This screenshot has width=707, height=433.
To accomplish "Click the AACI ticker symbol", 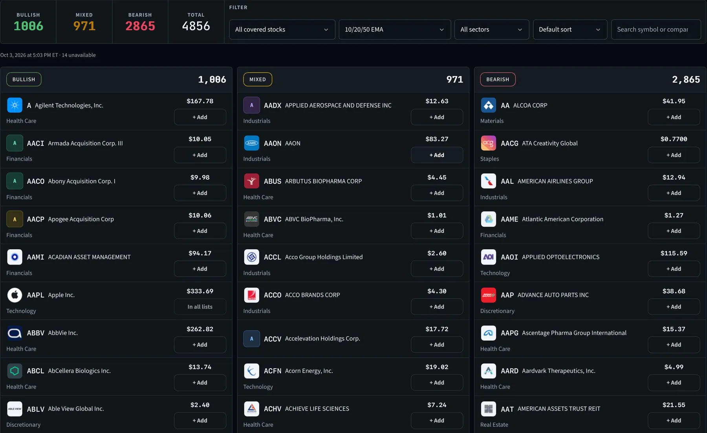I will pos(35,143).
